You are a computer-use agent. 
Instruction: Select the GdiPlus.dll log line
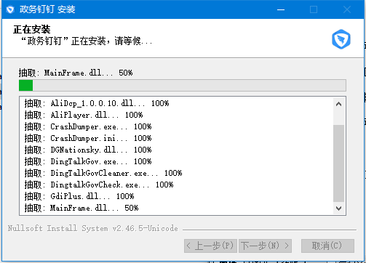(79, 196)
